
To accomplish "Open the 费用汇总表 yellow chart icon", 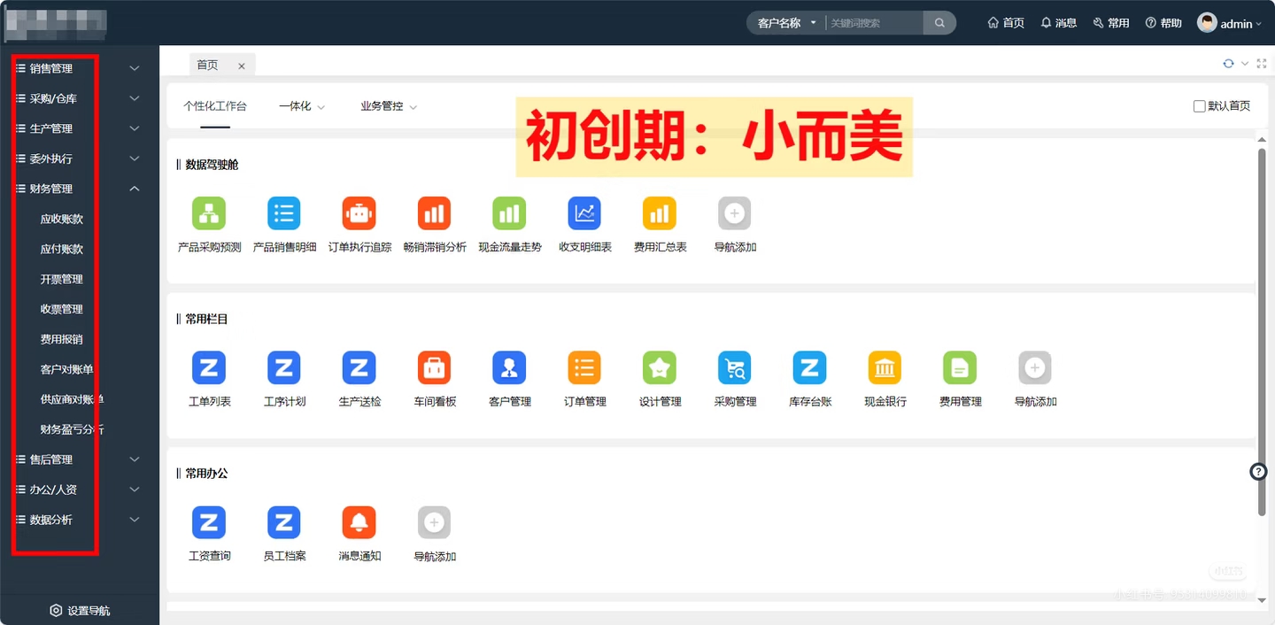I will (x=660, y=213).
